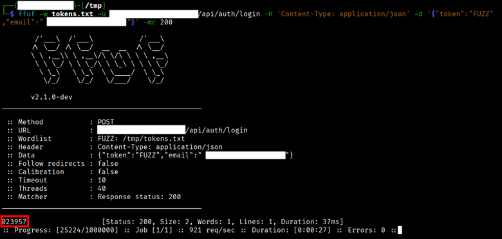Click the Calibration label
Screen dimensions: 502x239
pyautogui.click(x=41, y=172)
